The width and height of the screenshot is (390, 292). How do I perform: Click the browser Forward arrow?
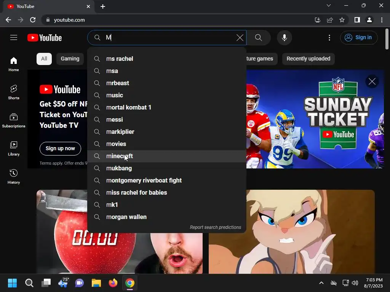(21, 20)
